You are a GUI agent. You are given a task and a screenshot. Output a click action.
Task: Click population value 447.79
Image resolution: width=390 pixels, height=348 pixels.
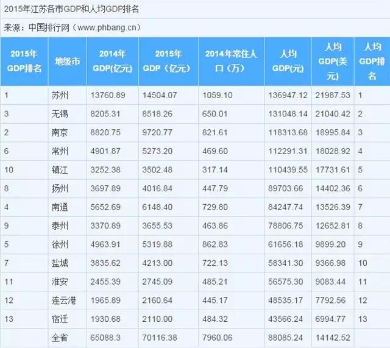click(x=215, y=188)
